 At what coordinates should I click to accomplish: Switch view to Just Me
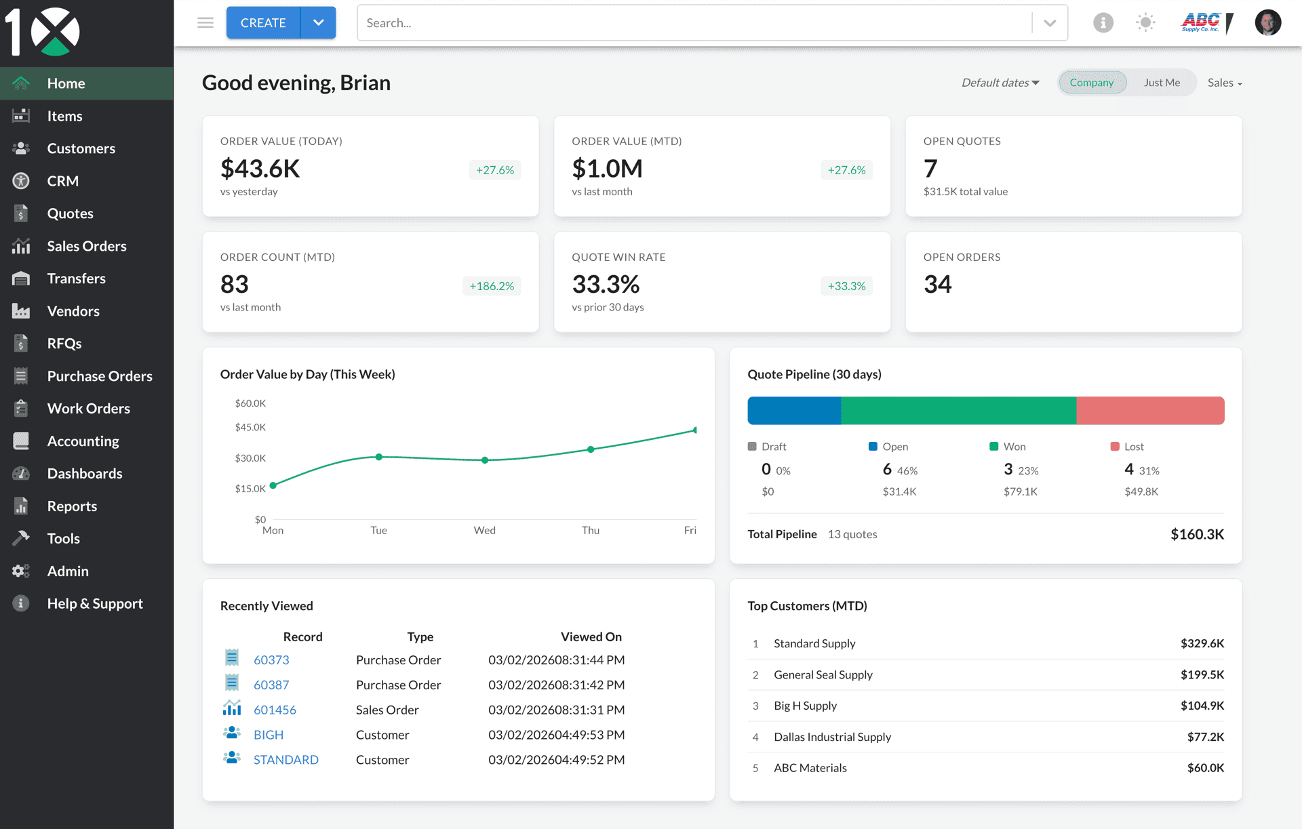1162,83
